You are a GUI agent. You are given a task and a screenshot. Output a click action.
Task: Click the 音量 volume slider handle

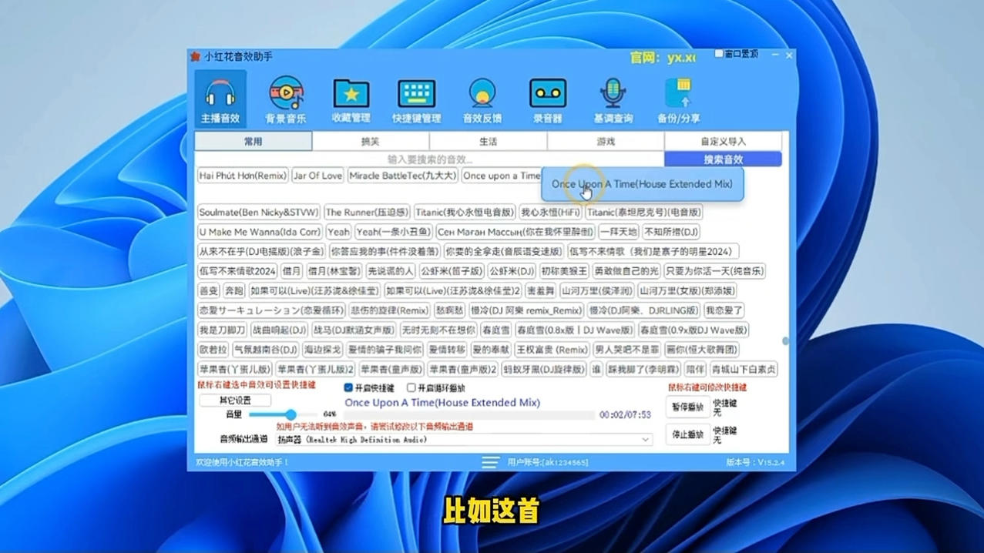tap(290, 414)
